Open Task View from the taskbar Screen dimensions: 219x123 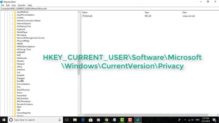pyautogui.click(x=67, y=120)
